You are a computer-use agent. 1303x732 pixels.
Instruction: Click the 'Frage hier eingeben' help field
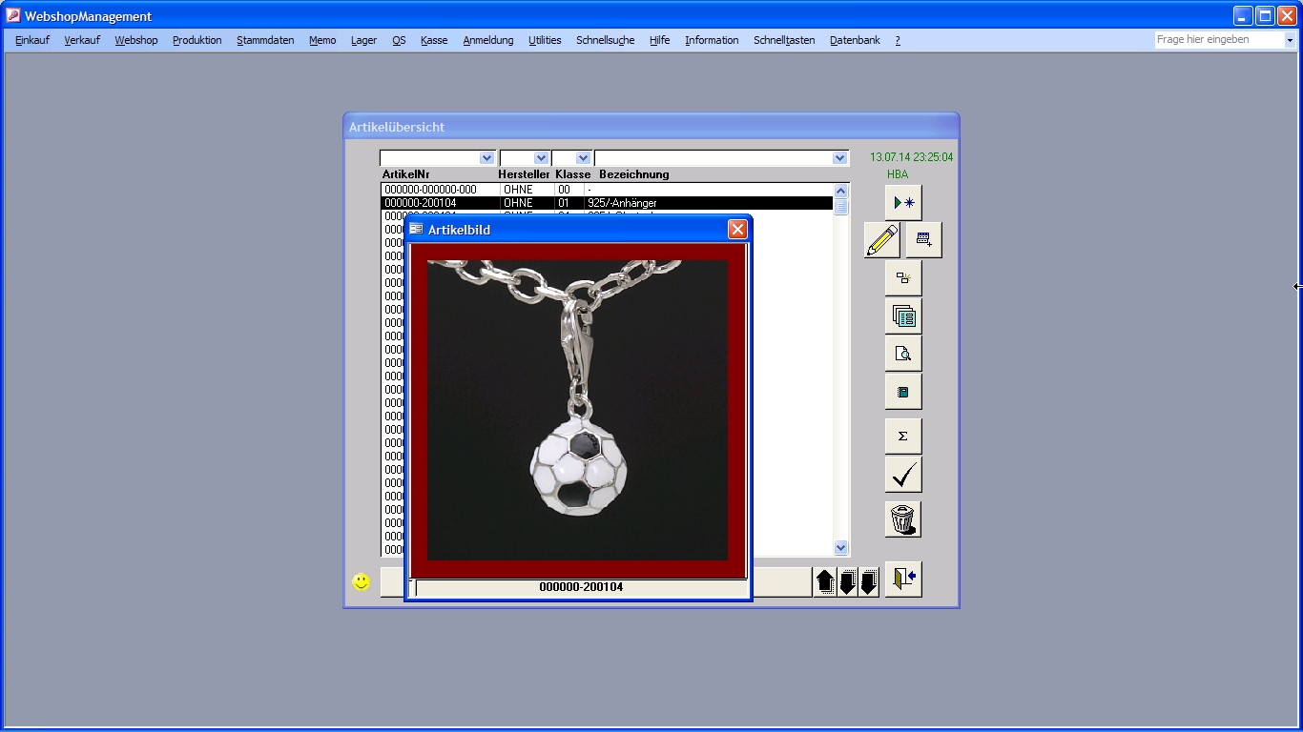[x=1219, y=40]
